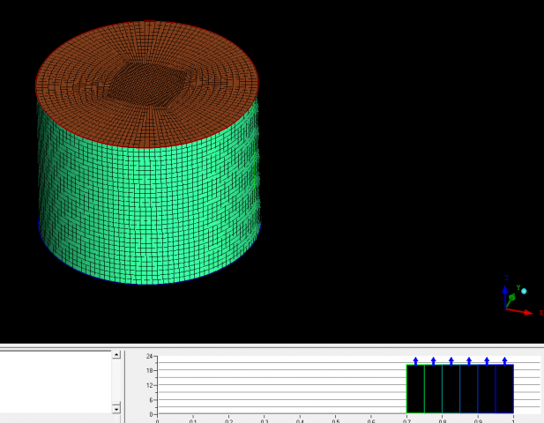Click the red X axis arrow of the triad
The height and width of the screenshot is (423, 544).
coord(525,311)
